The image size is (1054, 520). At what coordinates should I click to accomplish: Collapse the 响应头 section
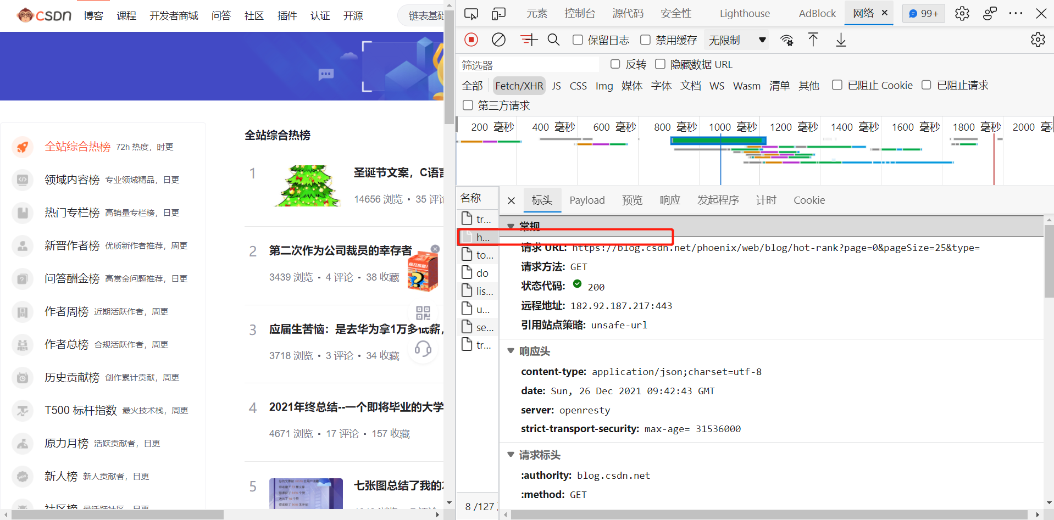pos(511,350)
